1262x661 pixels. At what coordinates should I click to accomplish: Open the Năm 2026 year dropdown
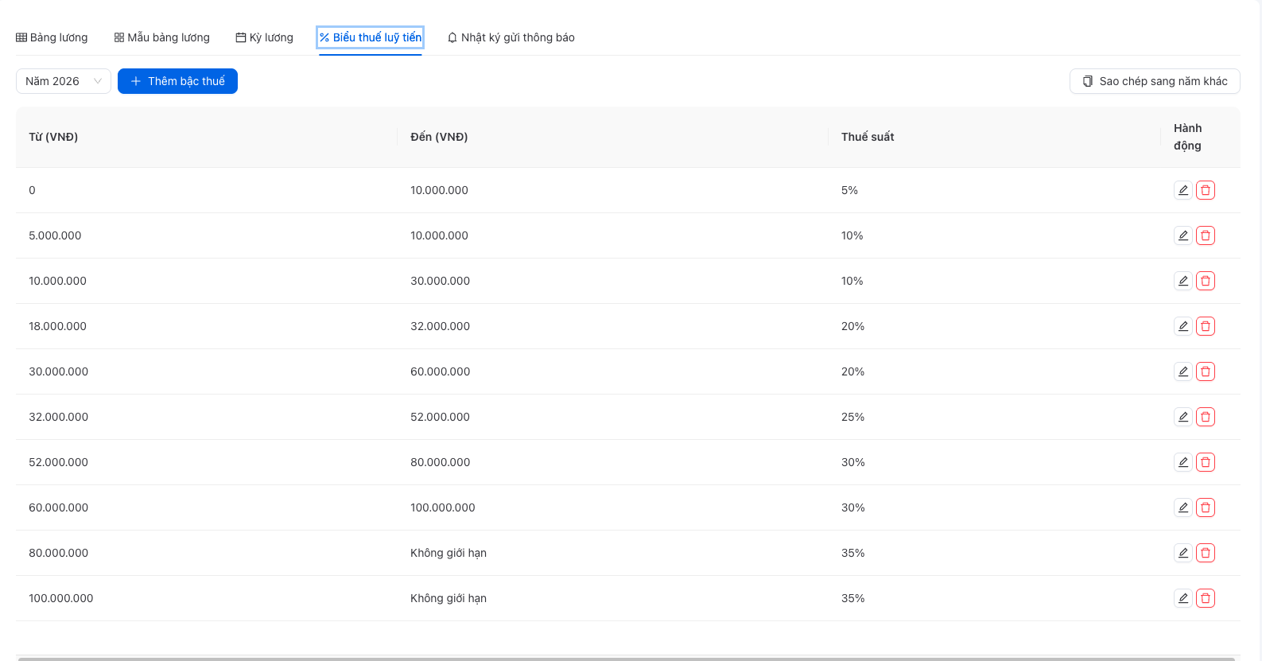(64, 81)
